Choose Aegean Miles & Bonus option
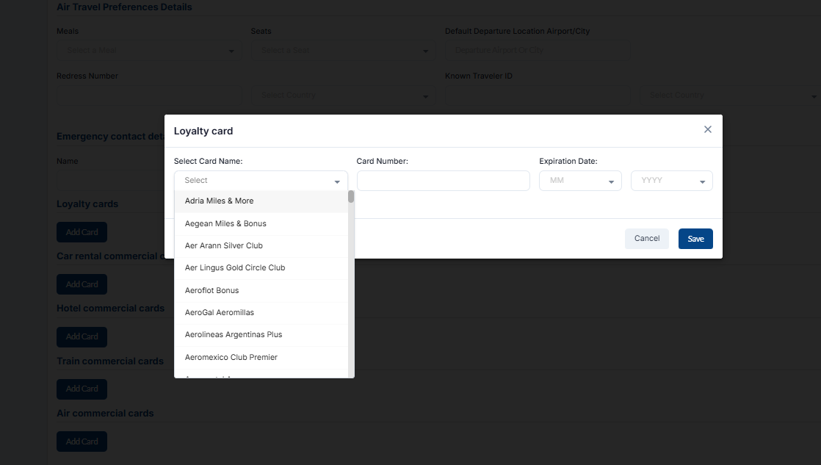The height and width of the screenshot is (465, 821). point(261,223)
